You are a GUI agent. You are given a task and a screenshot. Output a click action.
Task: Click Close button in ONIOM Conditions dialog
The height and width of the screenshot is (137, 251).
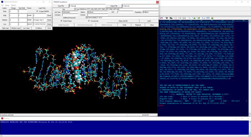coord(152,25)
